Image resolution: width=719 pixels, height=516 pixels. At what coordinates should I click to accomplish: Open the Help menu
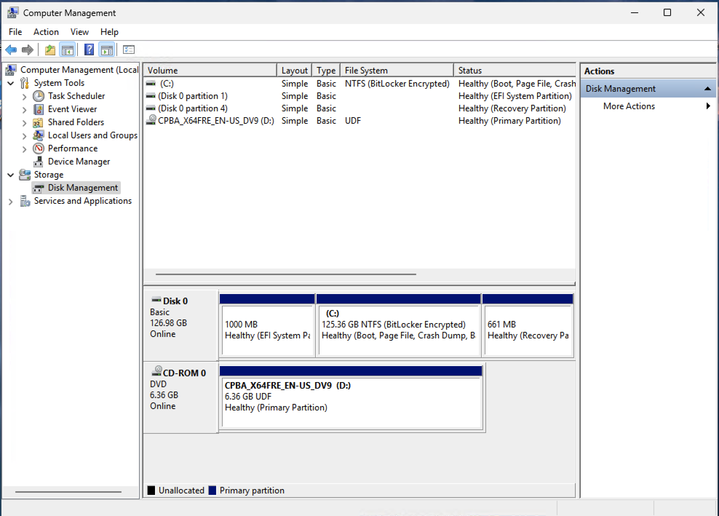pos(109,32)
